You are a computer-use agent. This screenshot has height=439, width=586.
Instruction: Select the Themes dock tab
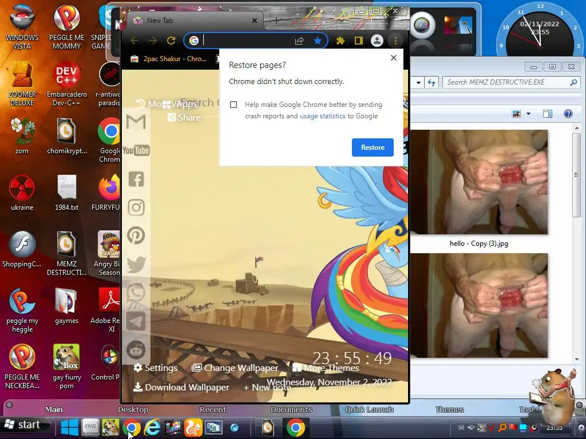coord(450,409)
